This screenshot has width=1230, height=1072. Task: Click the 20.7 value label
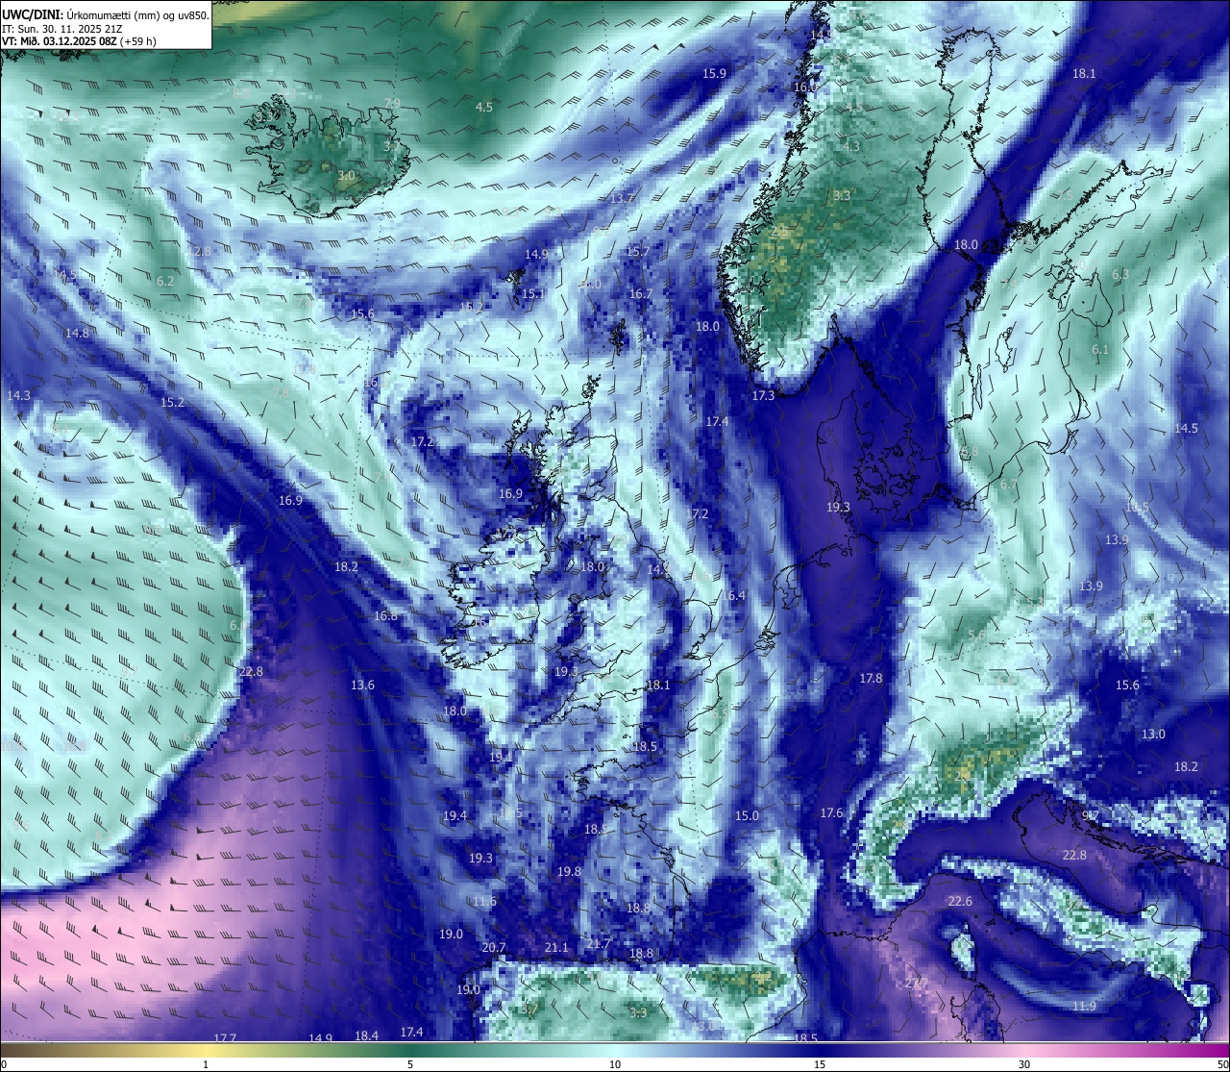coord(493,947)
